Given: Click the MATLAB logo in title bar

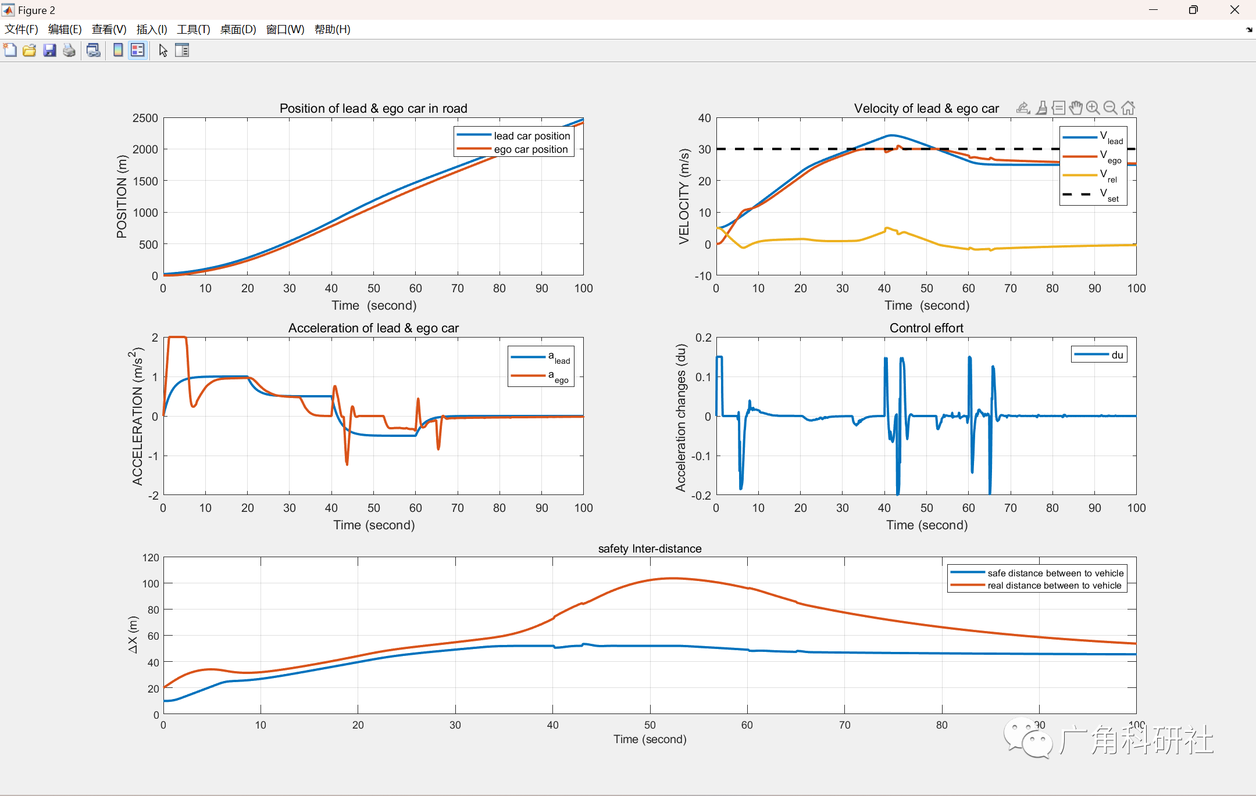Looking at the screenshot, I should click(x=8, y=10).
